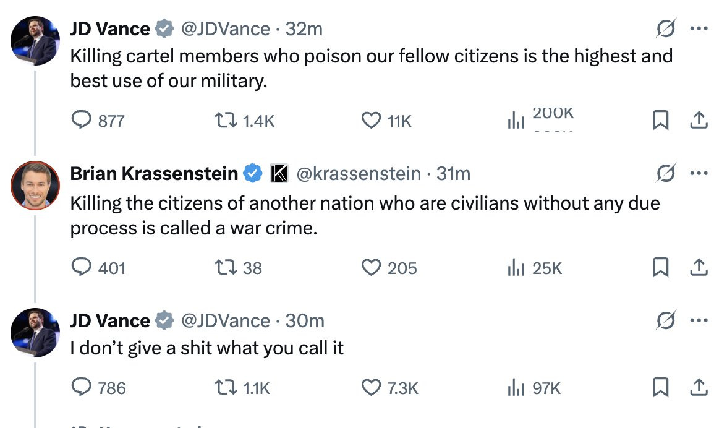The height and width of the screenshot is (428, 727).
Task: Open the @krassenstein profile handle
Action: click(x=359, y=174)
